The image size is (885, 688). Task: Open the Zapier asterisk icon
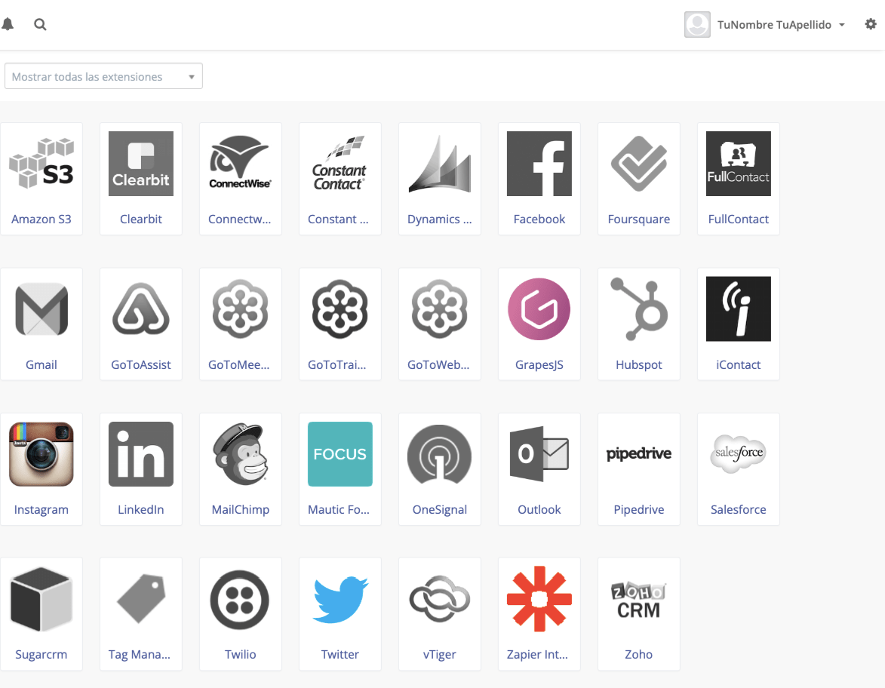coord(539,600)
